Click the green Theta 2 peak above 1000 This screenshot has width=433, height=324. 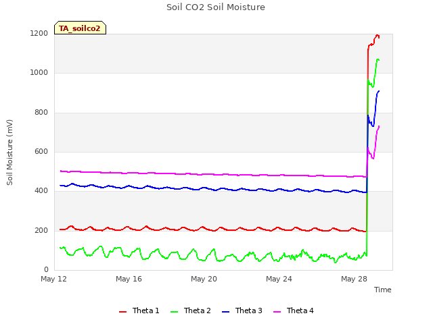click(378, 59)
